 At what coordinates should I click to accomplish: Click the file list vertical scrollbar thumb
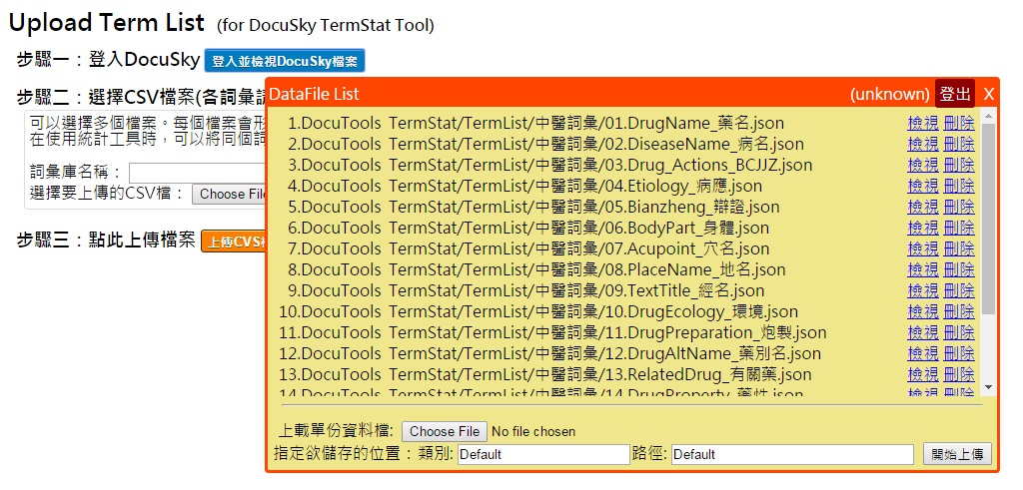(988, 219)
